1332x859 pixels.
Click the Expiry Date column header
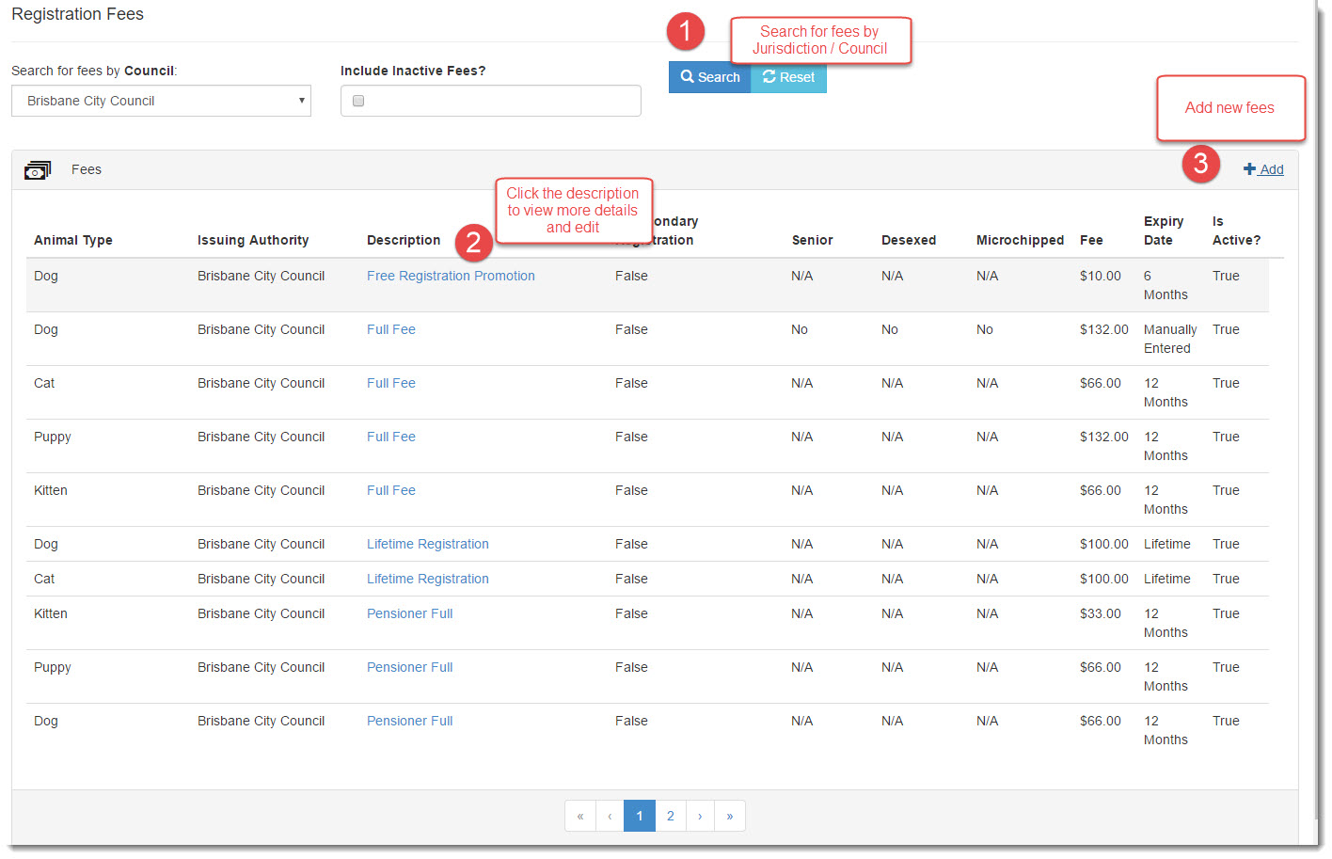[1164, 231]
